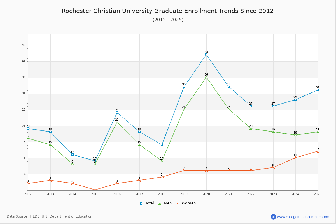336x224 pixels.
Task: Click the Total data point 19 in 2013
Action: [50, 132]
